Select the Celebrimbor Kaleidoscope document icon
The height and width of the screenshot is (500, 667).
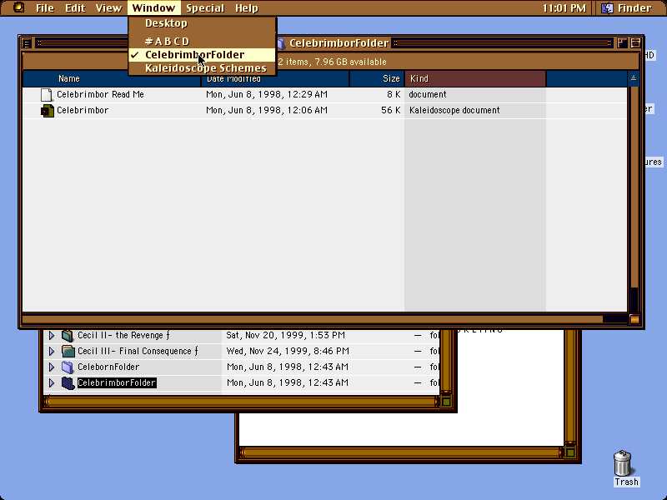point(48,111)
